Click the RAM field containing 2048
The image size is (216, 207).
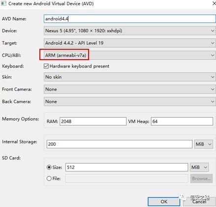93,121
